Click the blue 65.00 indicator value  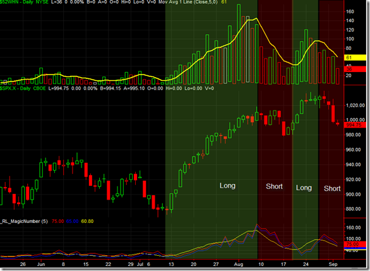72,221
